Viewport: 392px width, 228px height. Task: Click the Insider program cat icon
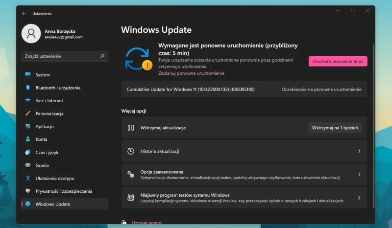point(131,198)
